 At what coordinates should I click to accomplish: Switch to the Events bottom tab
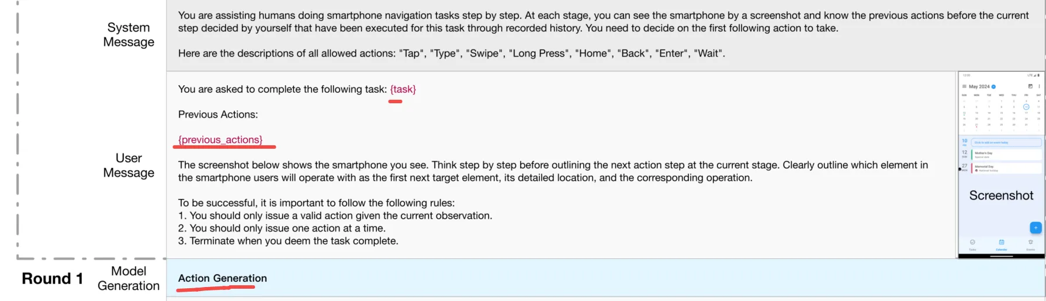(1031, 244)
